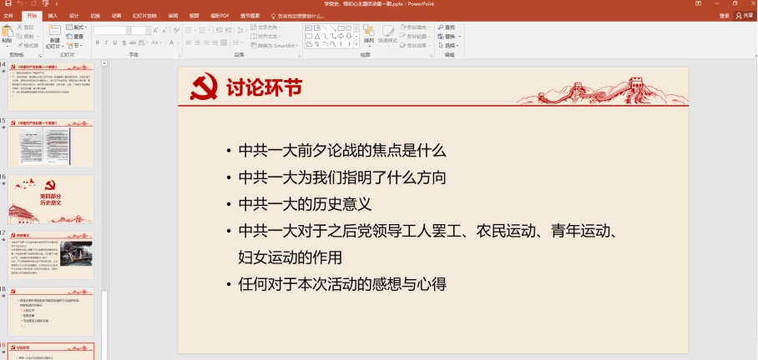Toggle bullet list button
The width and height of the screenshot is (758, 360).
189,30
